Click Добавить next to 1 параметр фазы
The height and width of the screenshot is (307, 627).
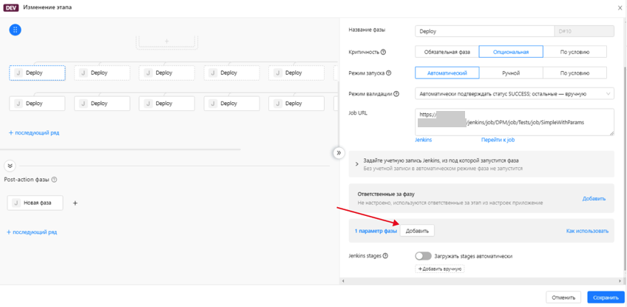point(417,231)
